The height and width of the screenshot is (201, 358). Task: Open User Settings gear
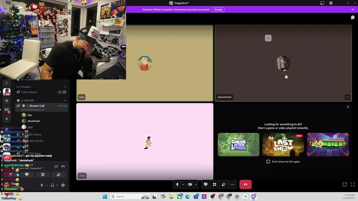63,185
